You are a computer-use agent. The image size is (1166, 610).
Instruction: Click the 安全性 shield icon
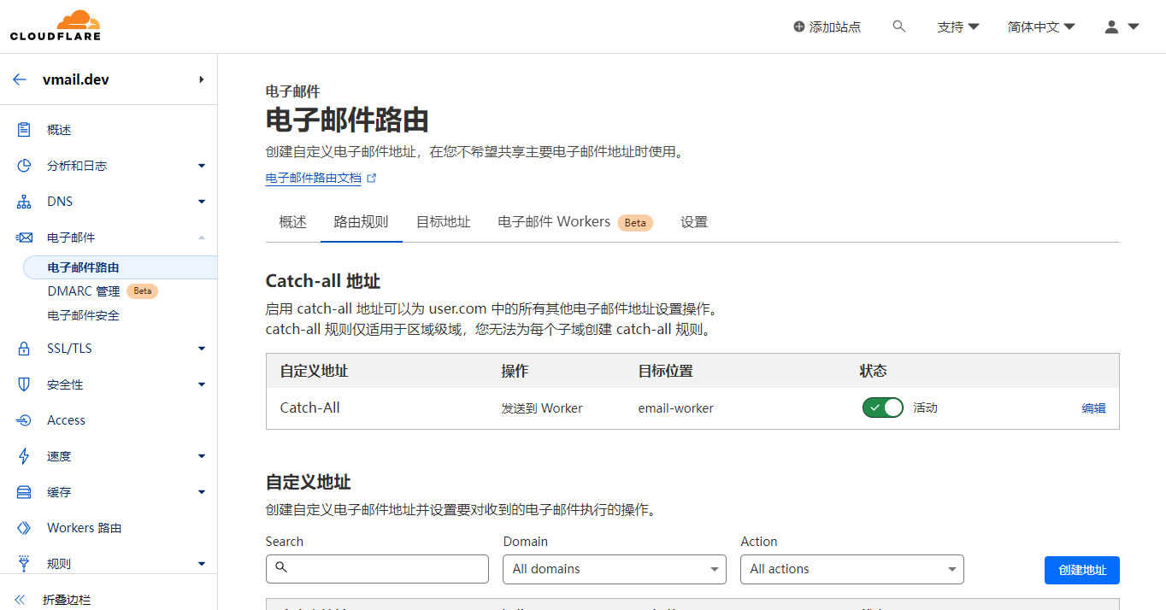point(24,384)
